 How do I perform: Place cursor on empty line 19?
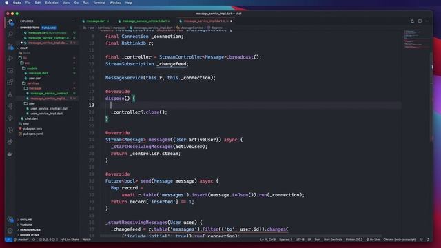coord(250,105)
